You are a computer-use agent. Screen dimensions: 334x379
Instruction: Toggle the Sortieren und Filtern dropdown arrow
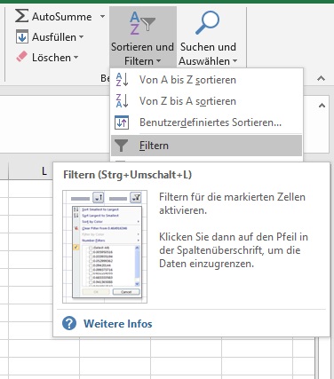coord(159,61)
